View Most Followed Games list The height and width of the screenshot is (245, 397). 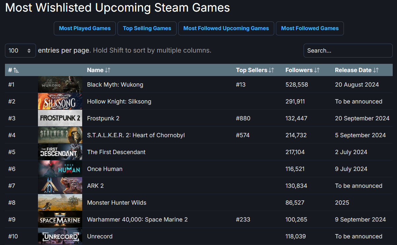(310, 28)
